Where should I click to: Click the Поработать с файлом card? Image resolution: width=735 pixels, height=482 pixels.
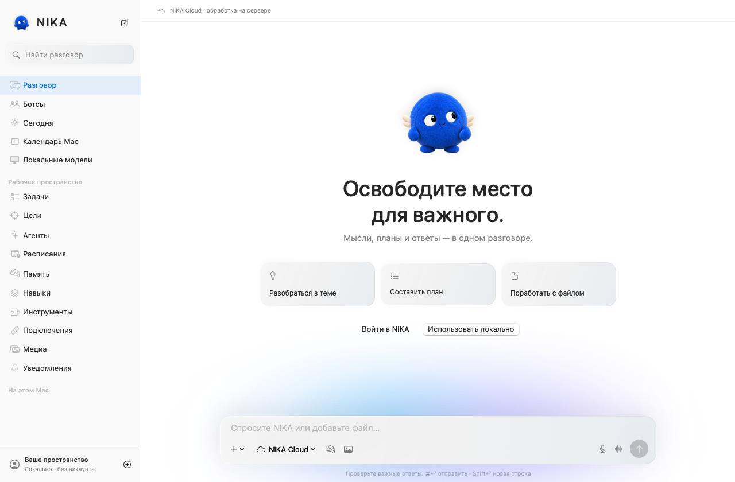tap(559, 284)
